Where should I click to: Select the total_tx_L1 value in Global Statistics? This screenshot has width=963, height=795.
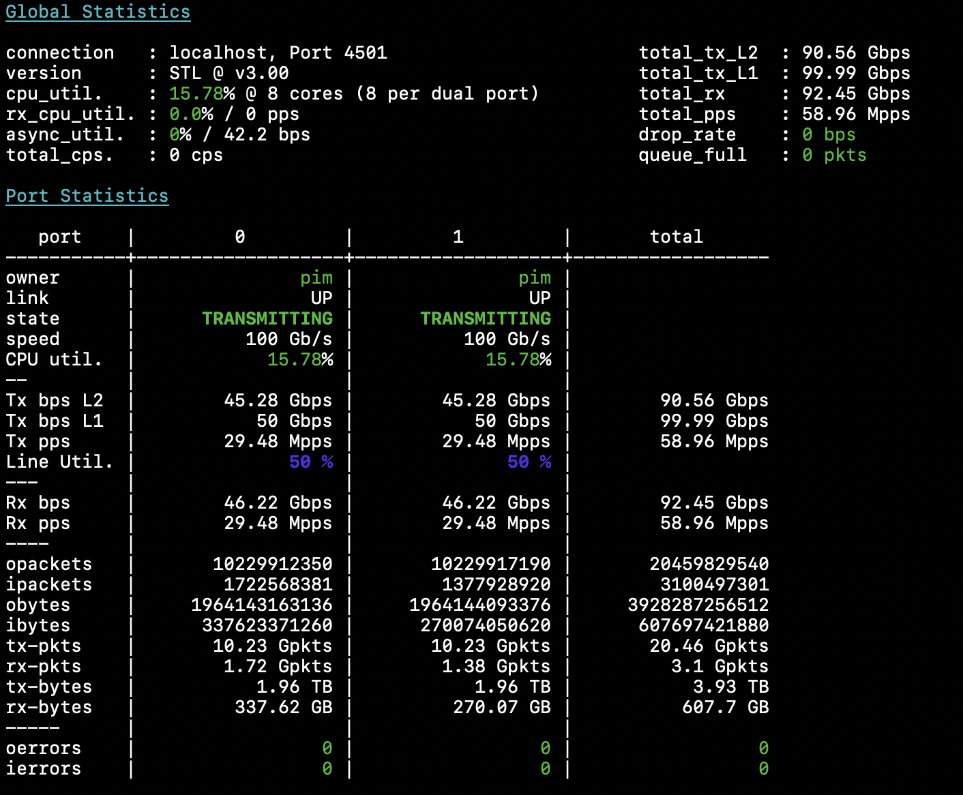point(855,73)
